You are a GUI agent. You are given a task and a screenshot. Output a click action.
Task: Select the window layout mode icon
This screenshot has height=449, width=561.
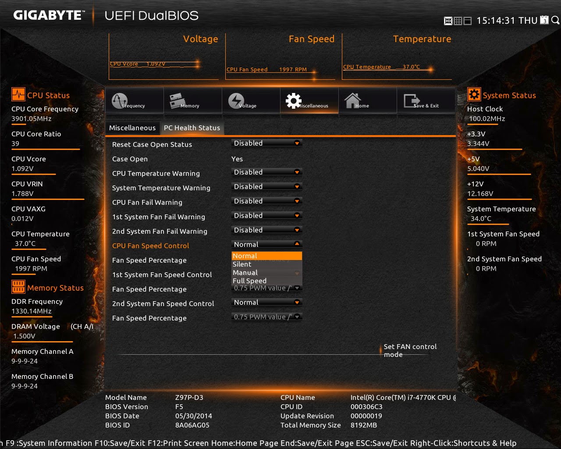(468, 21)
